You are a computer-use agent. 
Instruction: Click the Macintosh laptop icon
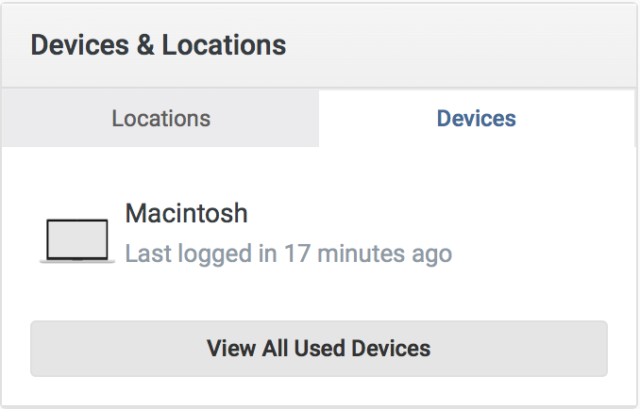[77, 240]
